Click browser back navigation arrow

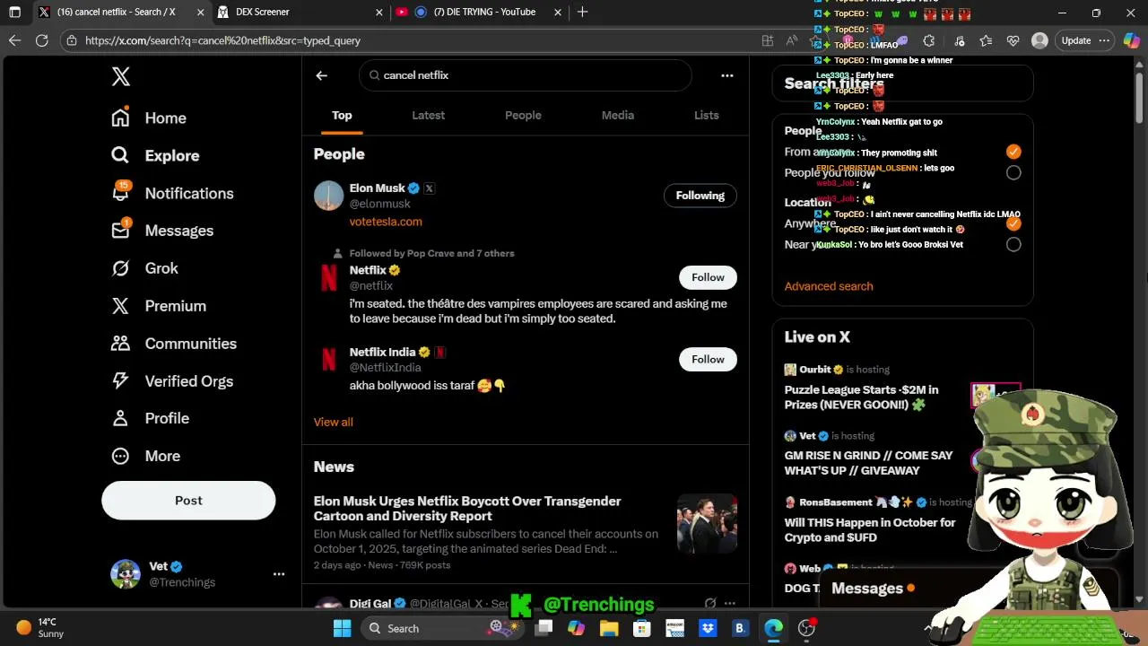coord(14,40)
